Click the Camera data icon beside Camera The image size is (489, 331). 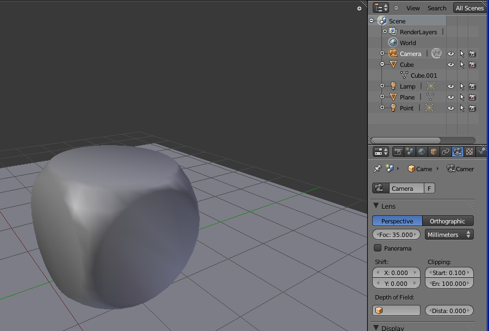coord(436,53)
